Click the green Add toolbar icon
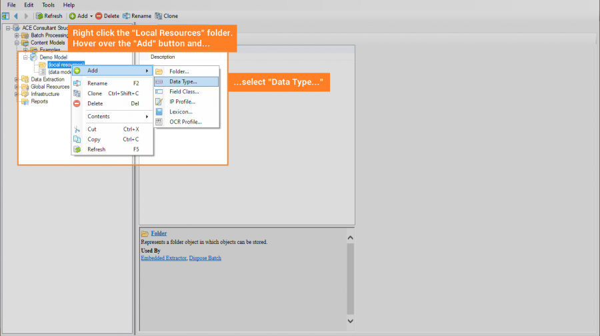The height and width of the screenshot is (336, 600). [72, 16]
